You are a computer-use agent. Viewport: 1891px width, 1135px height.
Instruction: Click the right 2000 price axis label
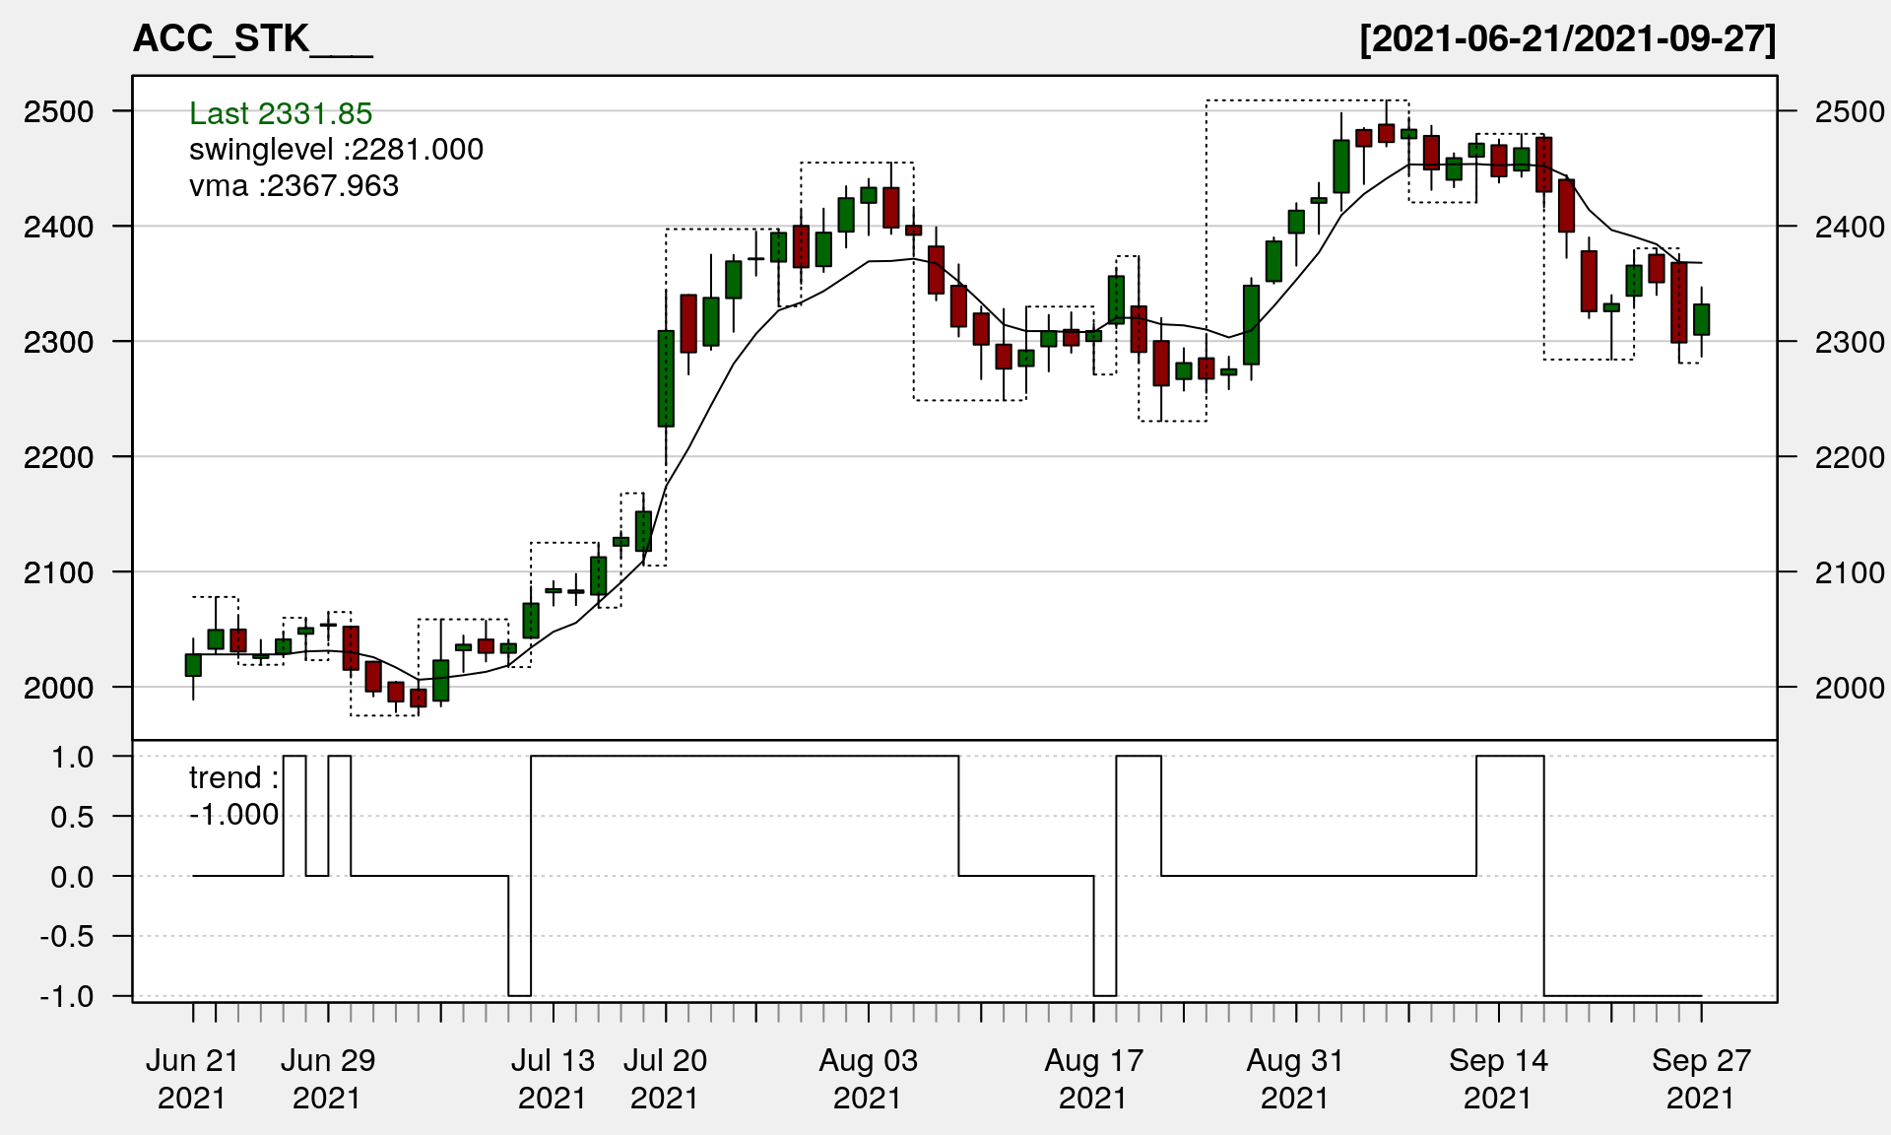click(x=1849, y=688)
